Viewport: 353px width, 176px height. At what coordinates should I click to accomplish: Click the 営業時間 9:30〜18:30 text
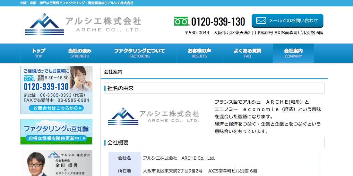[x=53, y=78]
